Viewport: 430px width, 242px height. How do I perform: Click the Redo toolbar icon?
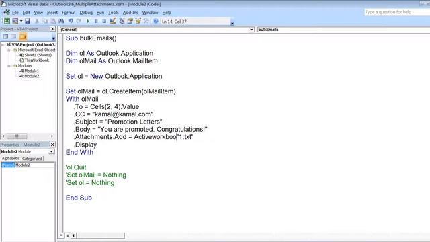(79, 21)
